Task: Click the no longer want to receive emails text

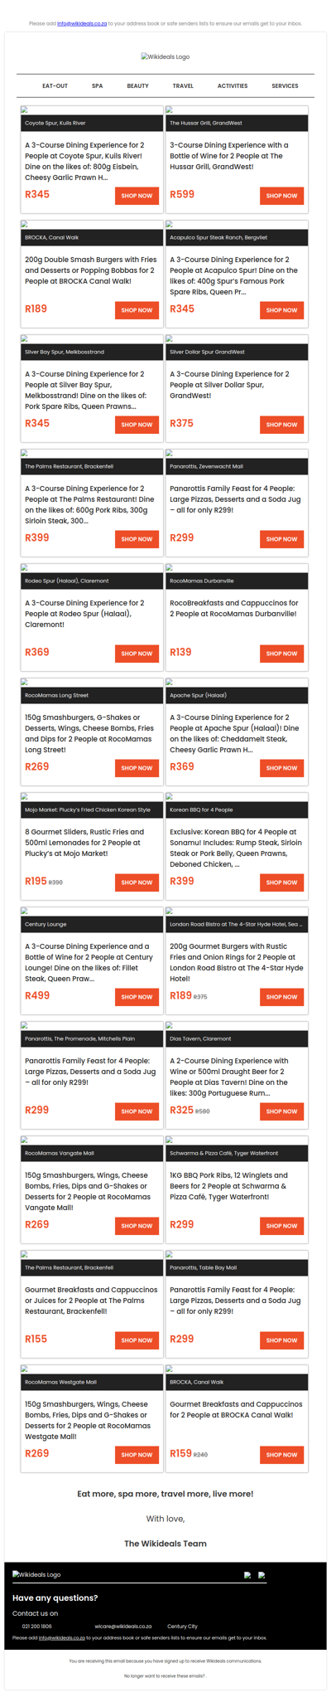Action: (x=165, y=1676)
